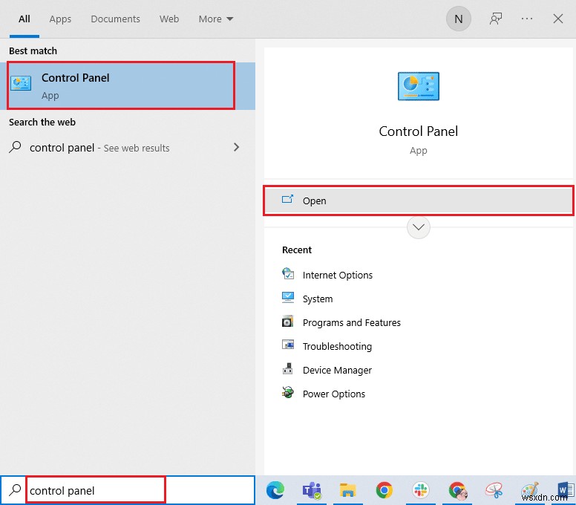The width and height of the screenshot is (576, 505).
Task: Click the Control Panel title in the preview
Action: (x=419, y=131)
